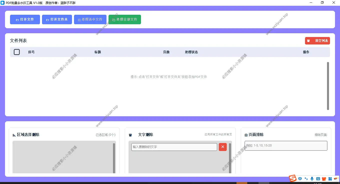
Task: Toggle Chinese/English with the 中 icon
Action: [x=300, y=178]
